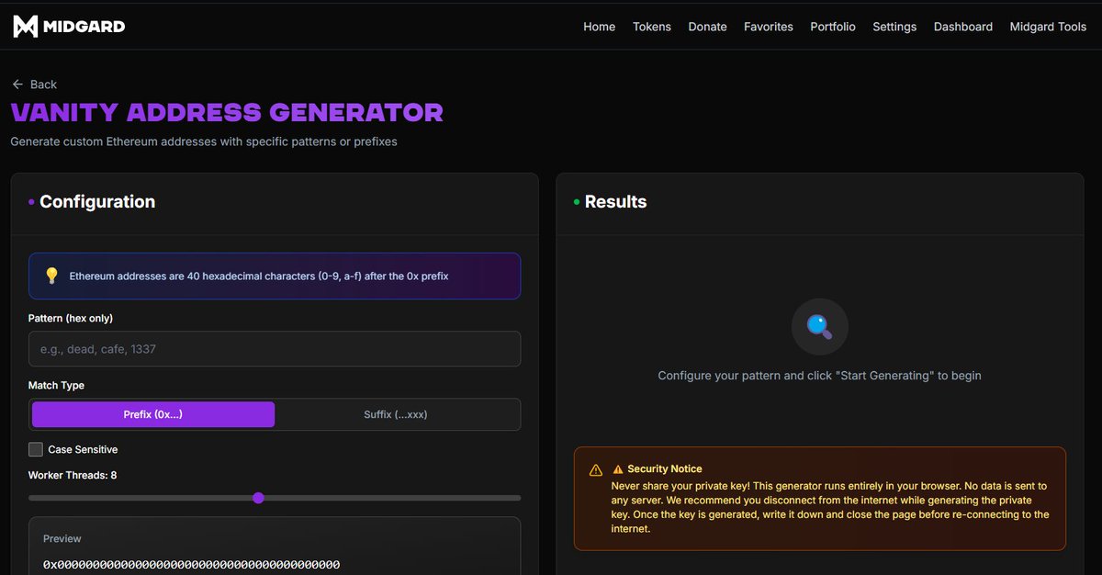Open the Tokens nav item

coord(652,27)
